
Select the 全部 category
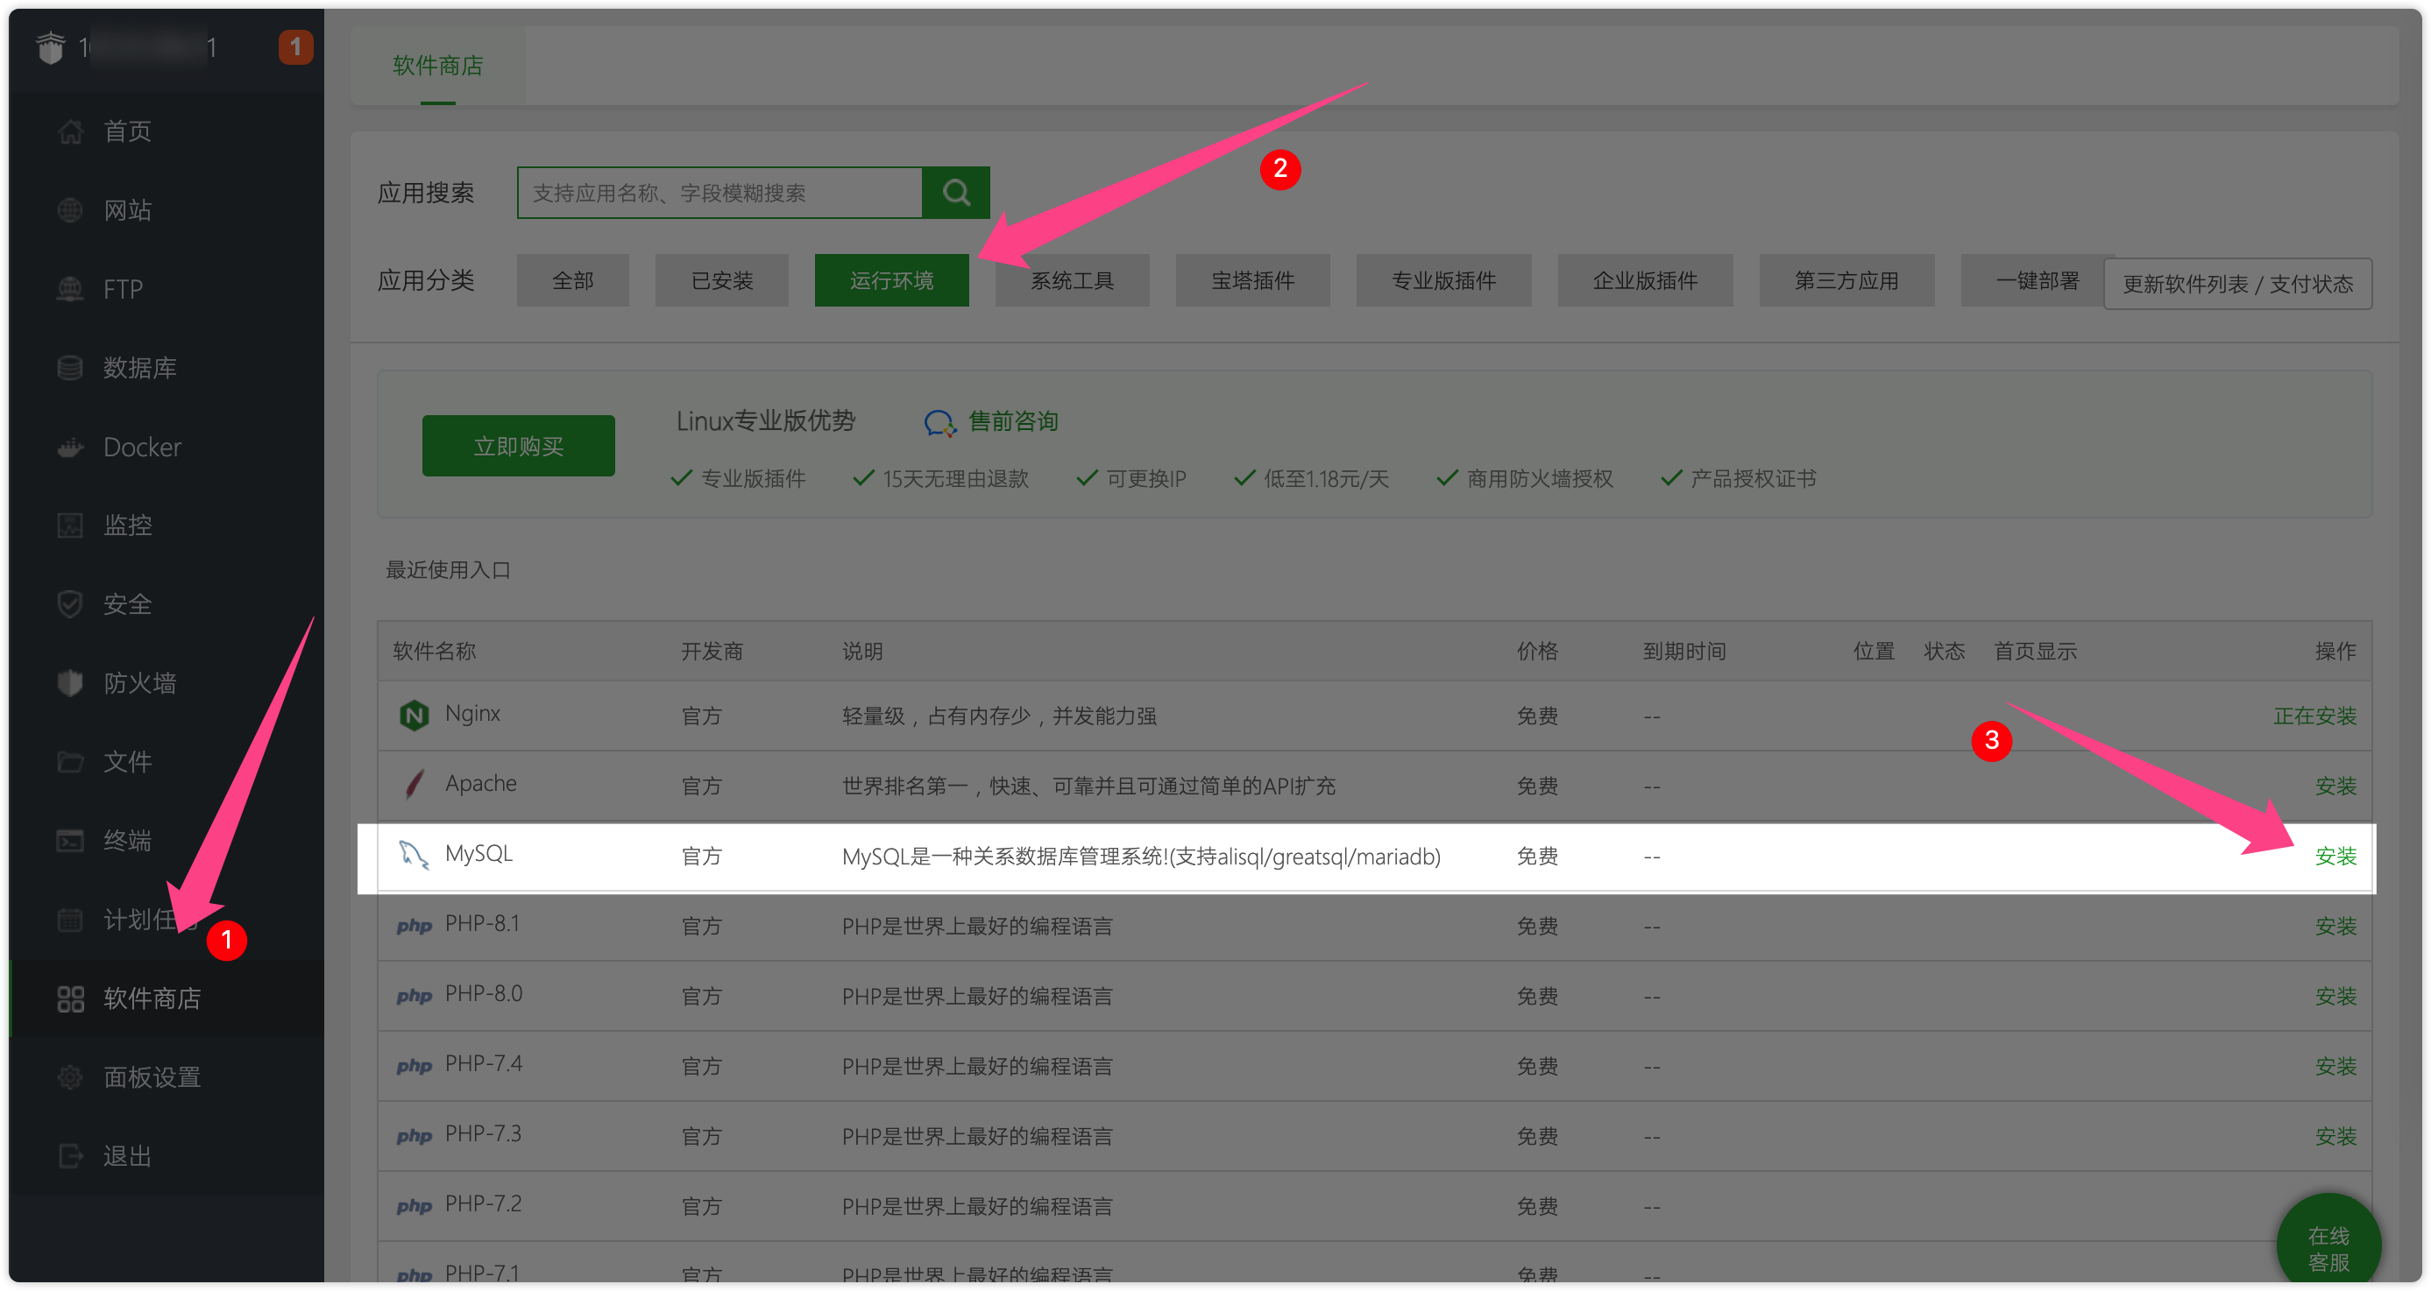point(573,280)
